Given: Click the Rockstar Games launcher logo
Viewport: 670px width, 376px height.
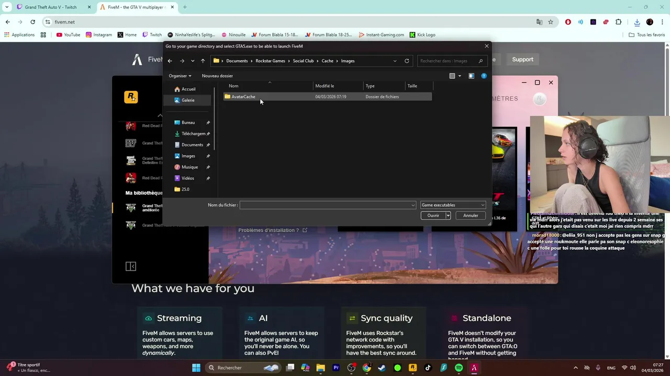Looking at the screenshot, I should click(131, 97).
